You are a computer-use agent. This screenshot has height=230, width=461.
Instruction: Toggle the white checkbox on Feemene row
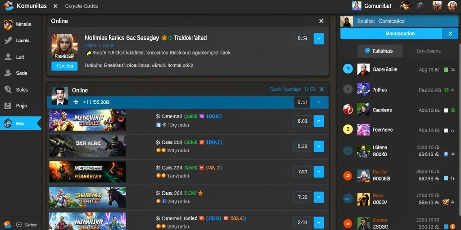pyautogui.click(x=446, y=131)
